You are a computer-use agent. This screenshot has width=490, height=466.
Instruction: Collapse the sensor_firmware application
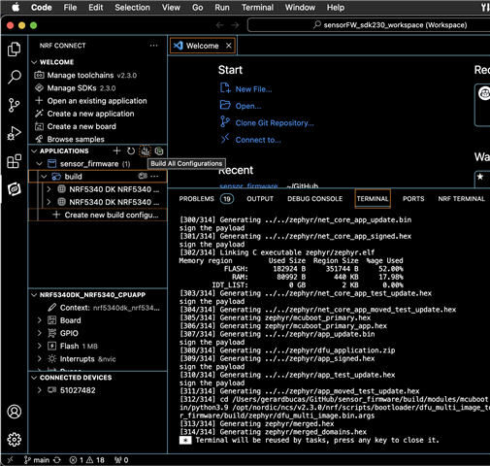pos(40,164)
